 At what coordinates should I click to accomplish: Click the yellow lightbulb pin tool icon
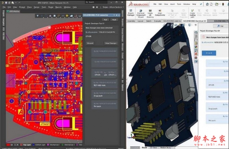coord(67,16)
